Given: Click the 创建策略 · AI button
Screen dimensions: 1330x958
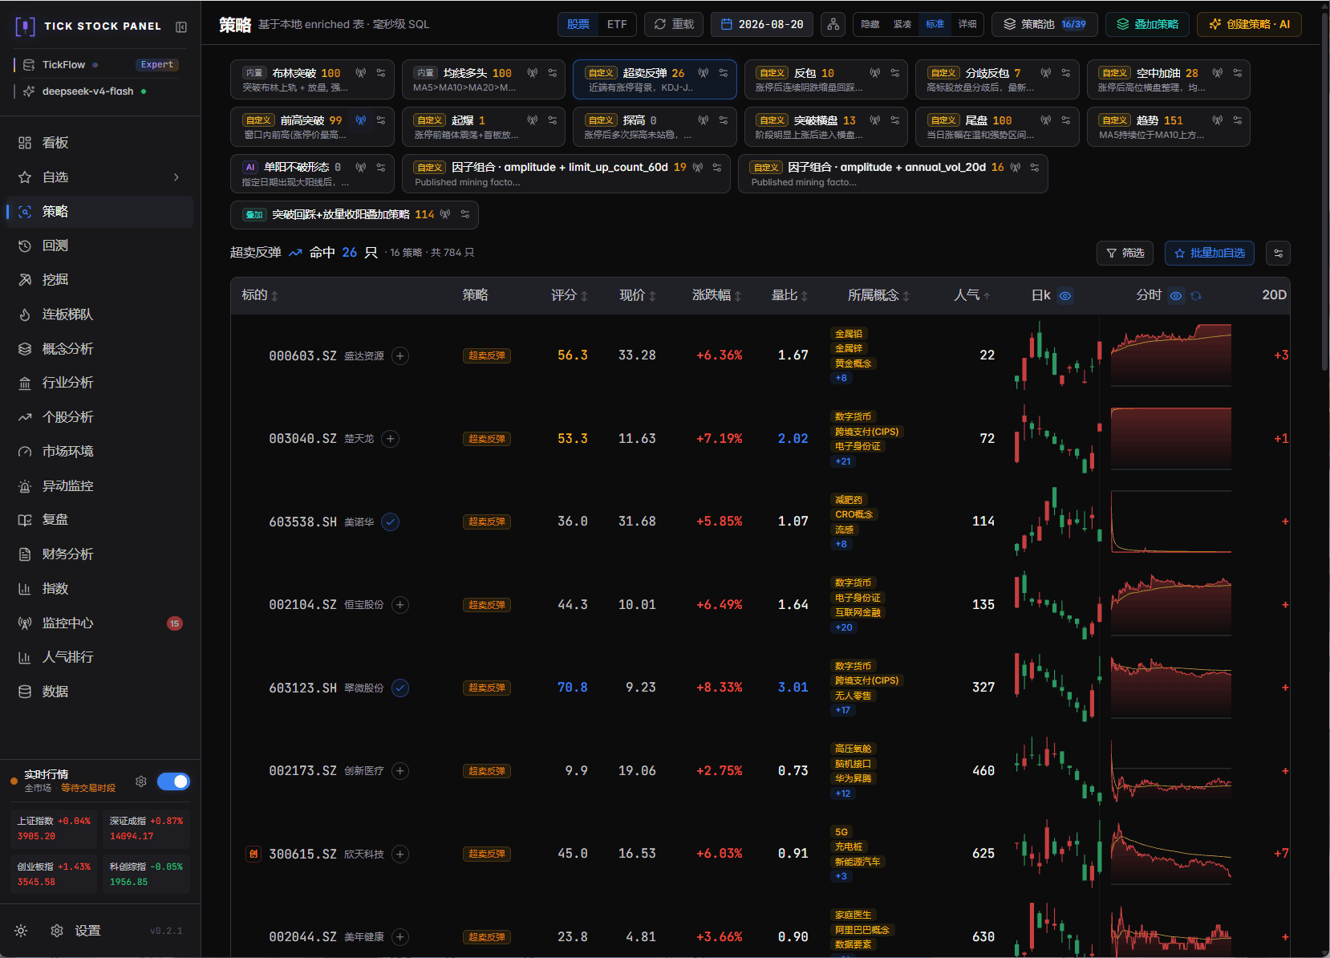Looking at the screenshot, I should tap(1249, 25).
